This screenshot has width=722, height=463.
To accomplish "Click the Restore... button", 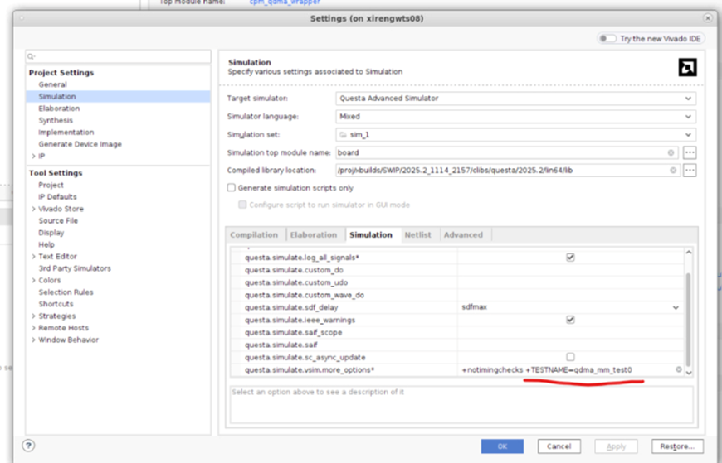I will pos(677,446).
